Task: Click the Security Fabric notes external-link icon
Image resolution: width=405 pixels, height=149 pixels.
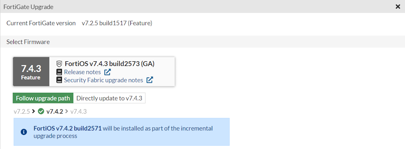Action: (x=149, y=80)
